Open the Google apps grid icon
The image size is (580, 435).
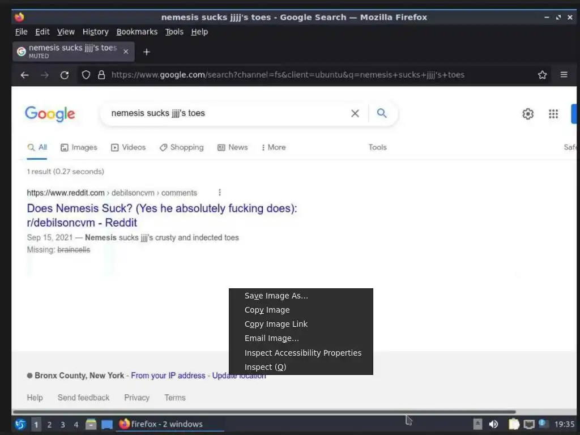point(553,113)
